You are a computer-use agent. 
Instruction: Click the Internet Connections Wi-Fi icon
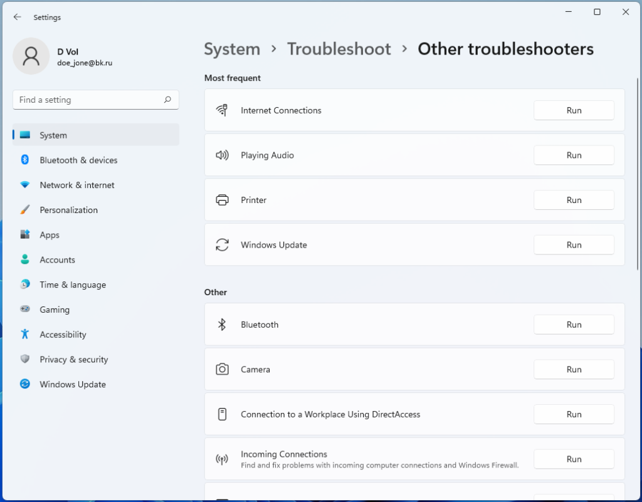click(222, 110)
